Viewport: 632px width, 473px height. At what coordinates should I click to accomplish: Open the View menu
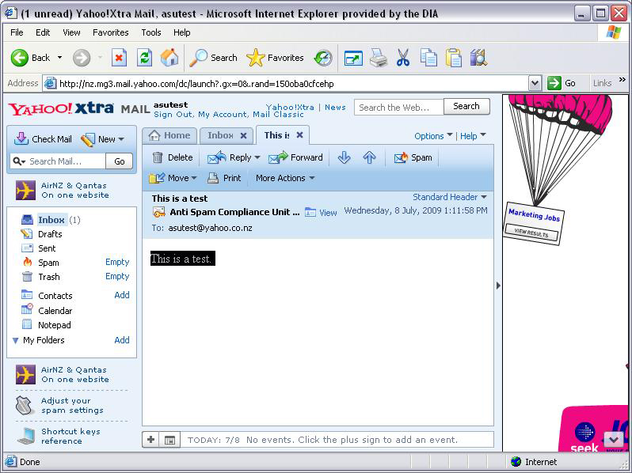(71, 32)
